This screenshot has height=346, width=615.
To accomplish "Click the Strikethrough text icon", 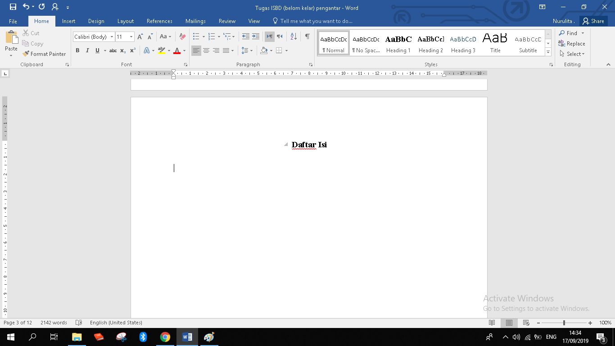I will [113, 50].
